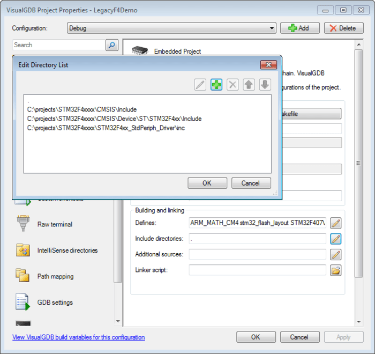The height and width of the screenshot is (354, 375).
Task: Click the search magnifier icon button
Action: coord(112,45)
